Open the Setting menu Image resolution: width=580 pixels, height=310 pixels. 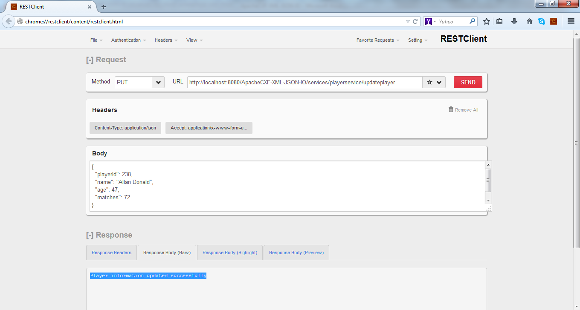click(418, 40)
